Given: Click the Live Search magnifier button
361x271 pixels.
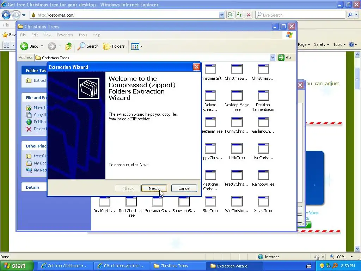Looking at the screenshot, I should point(350,15).
